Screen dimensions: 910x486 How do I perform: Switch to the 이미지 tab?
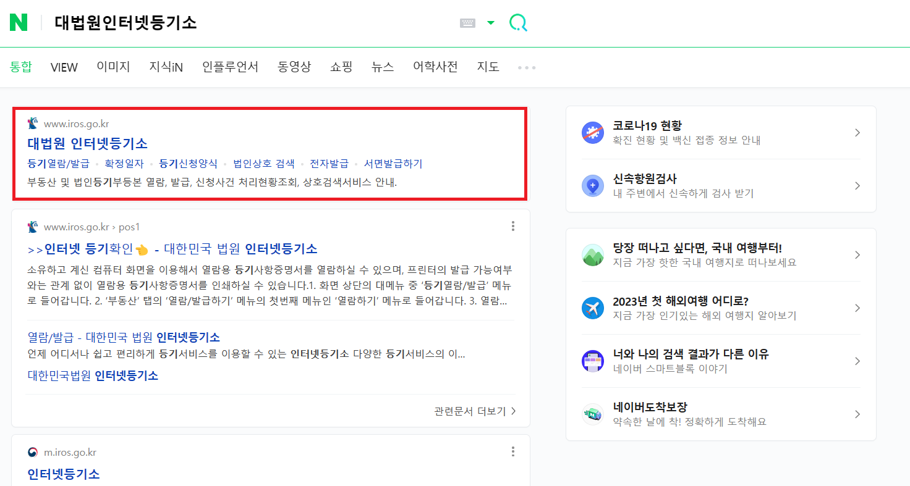click(113, 67)
